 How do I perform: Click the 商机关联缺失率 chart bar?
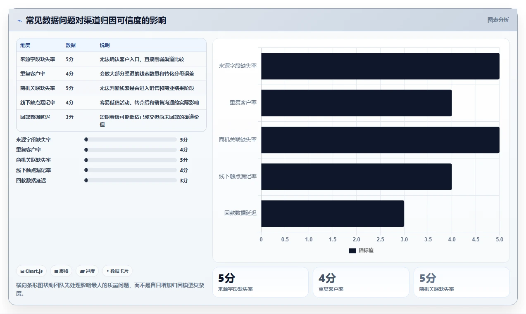(380, 140)
